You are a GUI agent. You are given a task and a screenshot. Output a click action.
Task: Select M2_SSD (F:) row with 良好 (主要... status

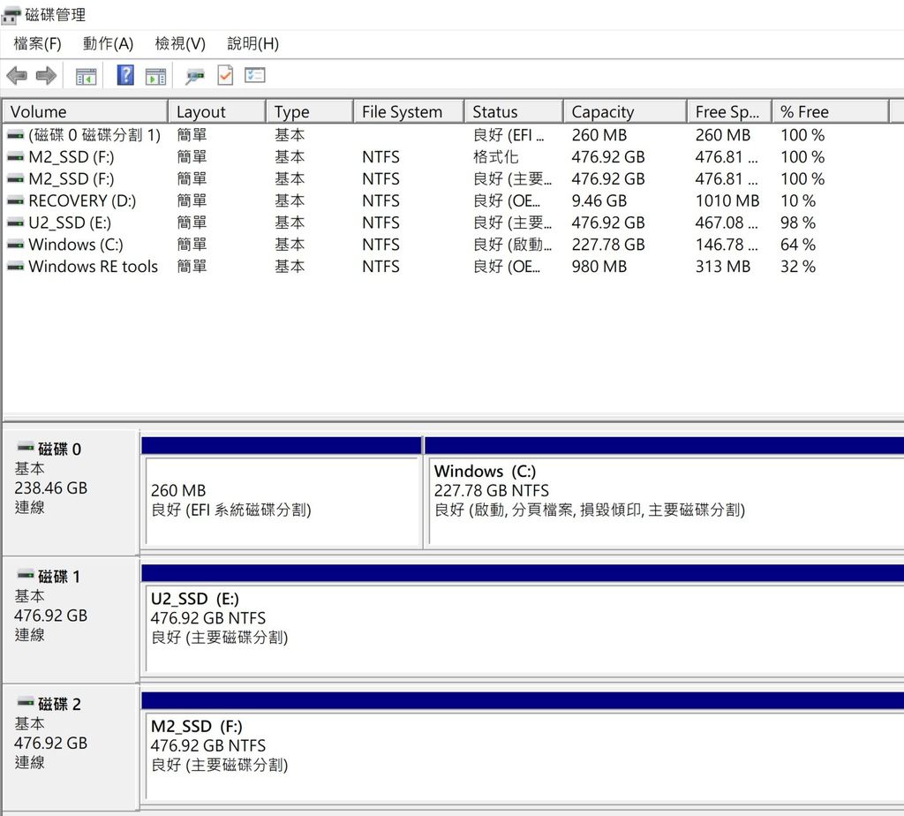pos(452,179)
